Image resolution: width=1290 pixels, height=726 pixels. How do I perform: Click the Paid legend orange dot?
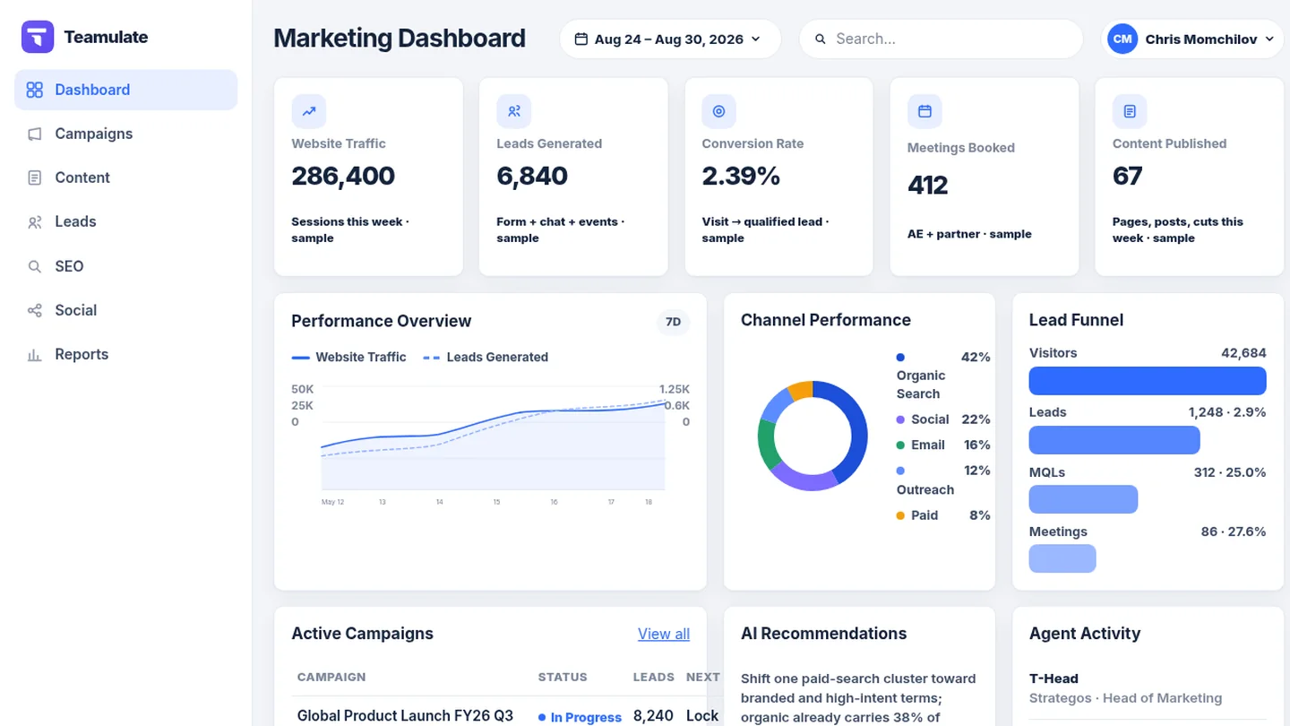pyautogui.click(x=900, y=515)
